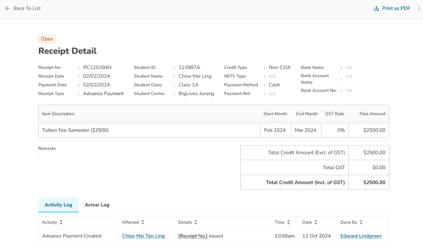The height and width of the screenshot is (251, 423).
Task: Click the Class 1A value
Action: (x=188, y=85)
